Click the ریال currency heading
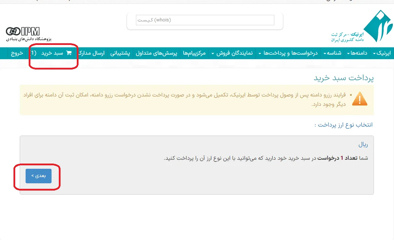Image resolution: width=394 pixels, height=240 pixels. 363,145
